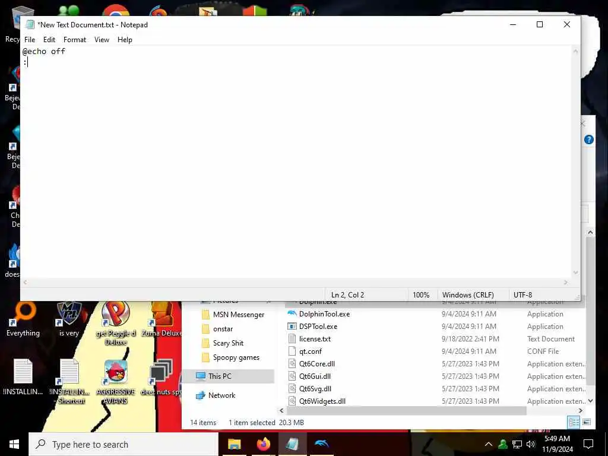Click inside the Notepad text editing area
The height and width of the screenshot is (456, 608).
coord(296,161)
